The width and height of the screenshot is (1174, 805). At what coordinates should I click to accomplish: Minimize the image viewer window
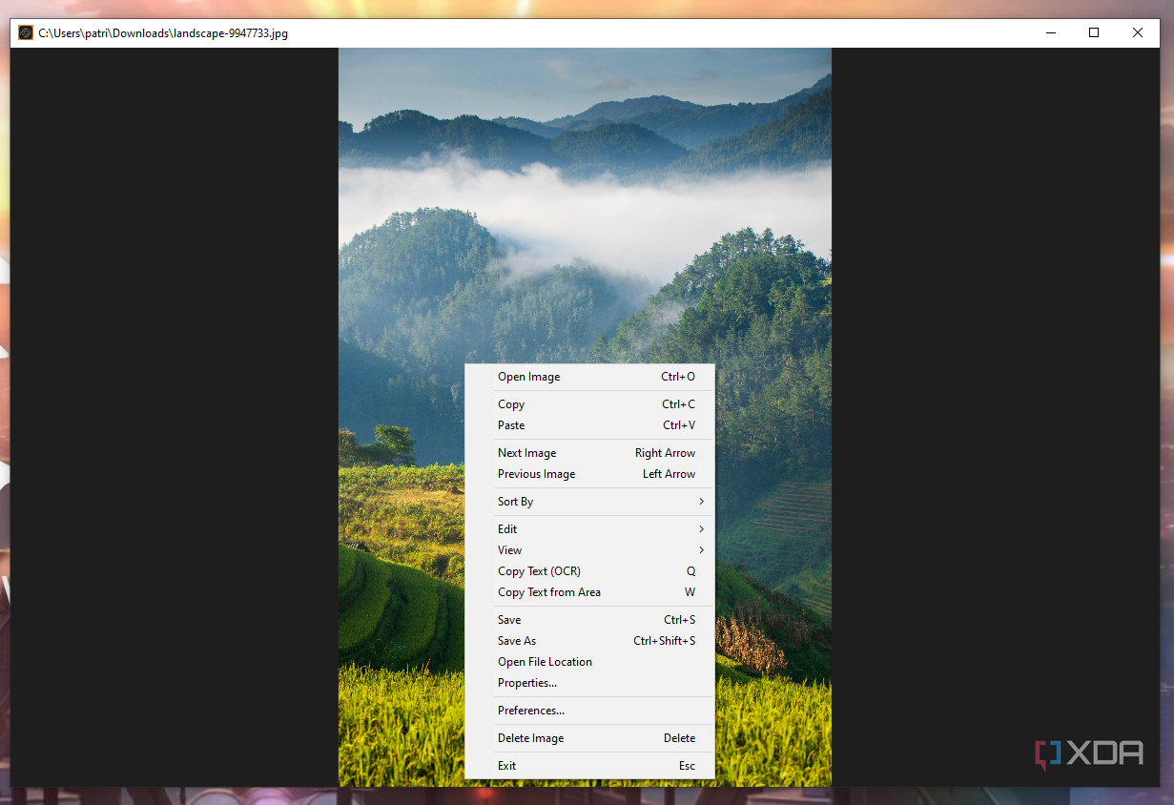pos(1051,32)
